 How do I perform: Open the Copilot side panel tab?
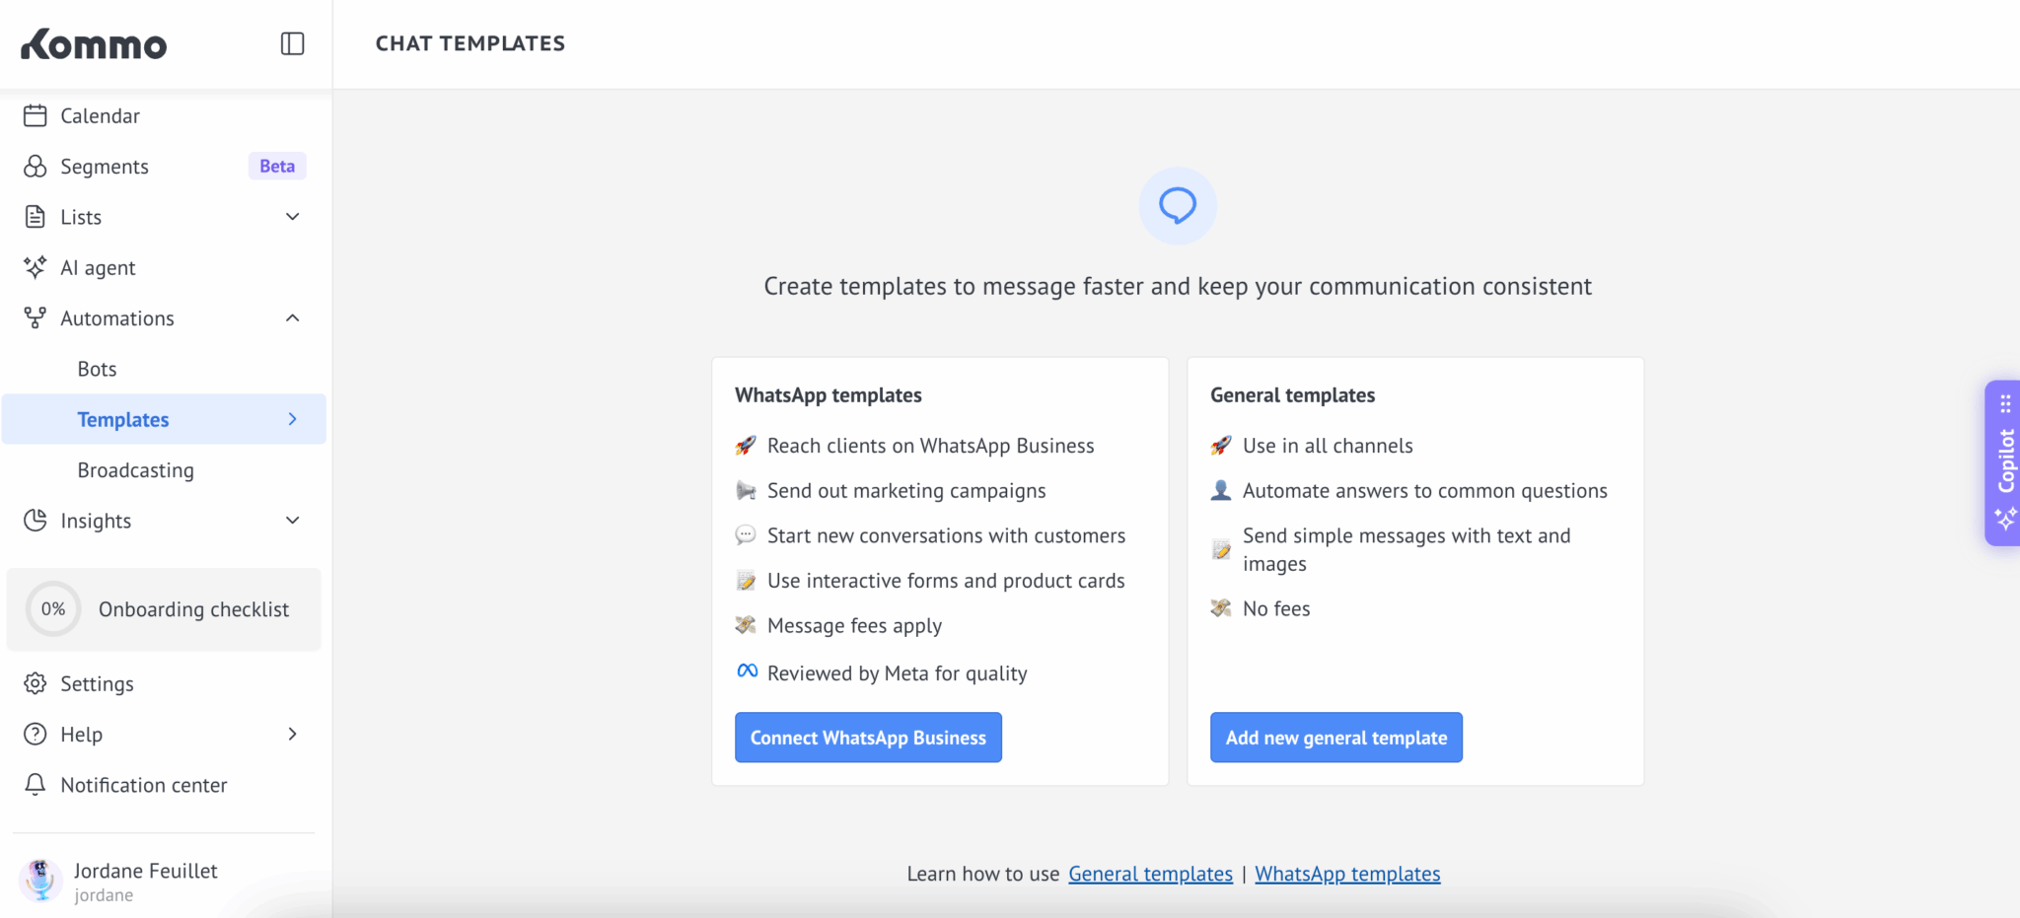pos(2002,462)
